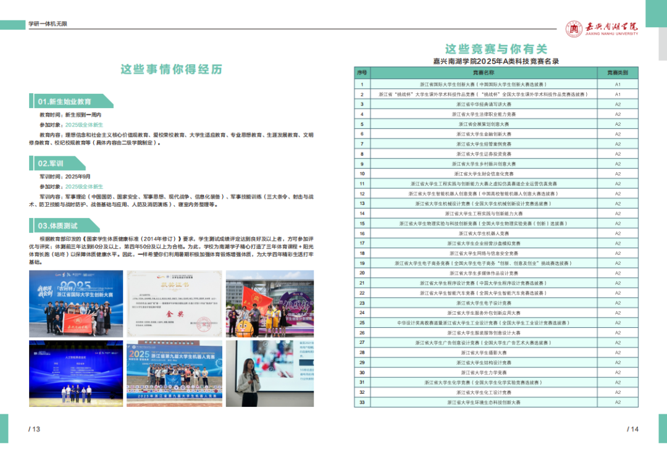Click row 7 浙江省大学生经管案例竞赛
The width and height of the screenshot is (667, 455).
click(496, 144)
